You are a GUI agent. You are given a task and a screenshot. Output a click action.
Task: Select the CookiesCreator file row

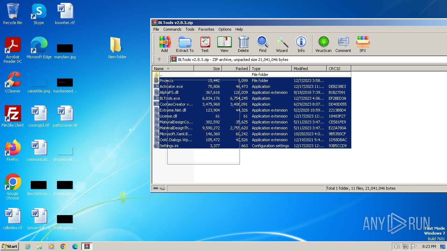point(252,104)
